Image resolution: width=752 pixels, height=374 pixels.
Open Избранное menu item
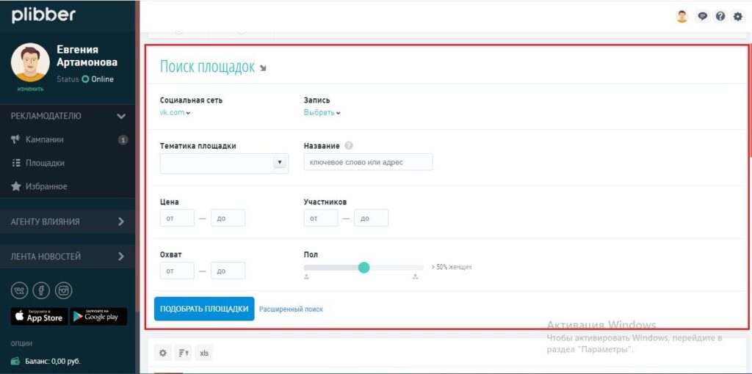click(46, 187)
